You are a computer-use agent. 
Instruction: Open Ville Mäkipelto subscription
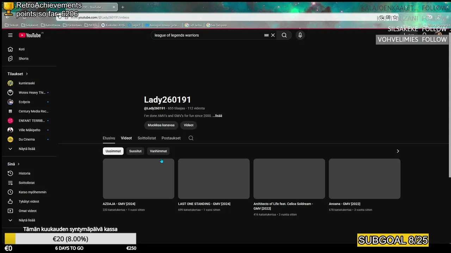point(29,130)
